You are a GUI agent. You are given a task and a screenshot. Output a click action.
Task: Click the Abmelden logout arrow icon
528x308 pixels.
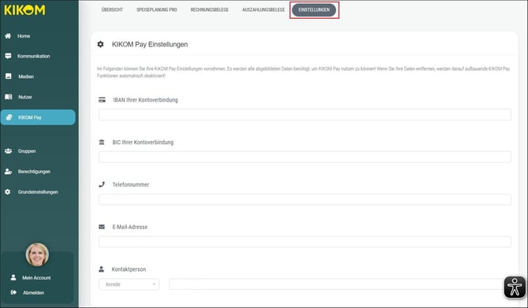tap(13, 292)
